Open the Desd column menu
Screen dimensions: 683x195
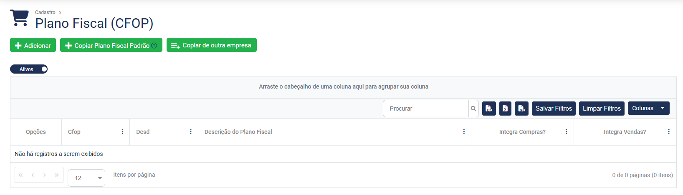click(x=191, y=132)
